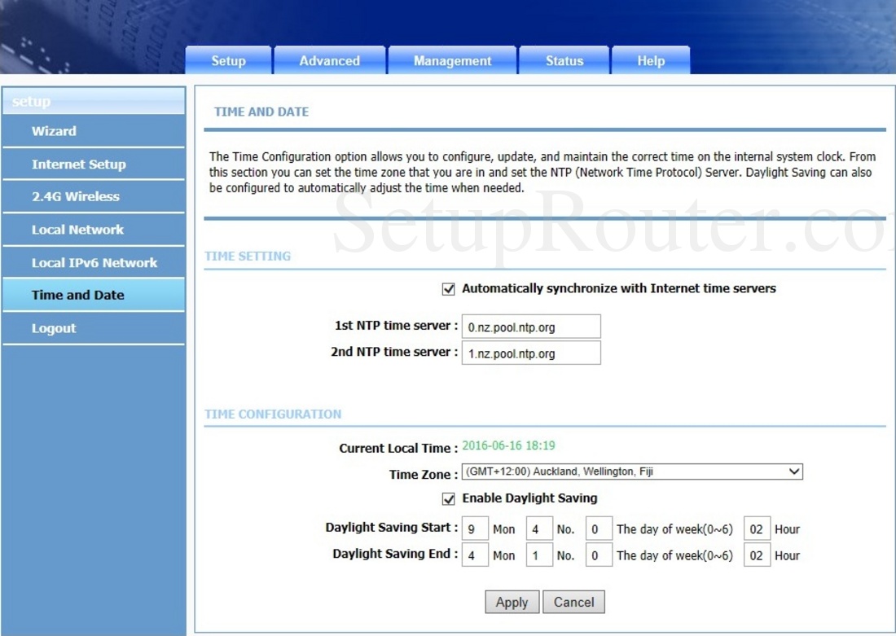
Task: Click Daylight Saving End day of week field
Action: click(599, 555)
